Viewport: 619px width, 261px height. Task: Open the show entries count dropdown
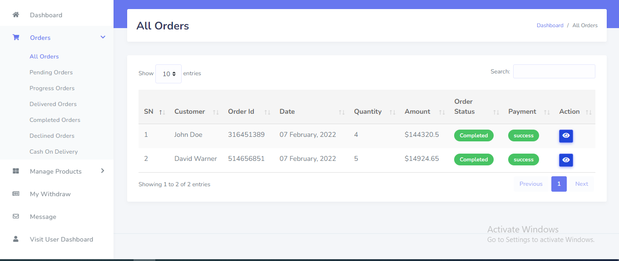pos(168,74)
